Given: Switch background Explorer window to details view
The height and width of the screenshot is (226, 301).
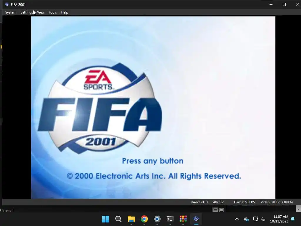Looking at the screenshot, I should (x=215, y=210).
